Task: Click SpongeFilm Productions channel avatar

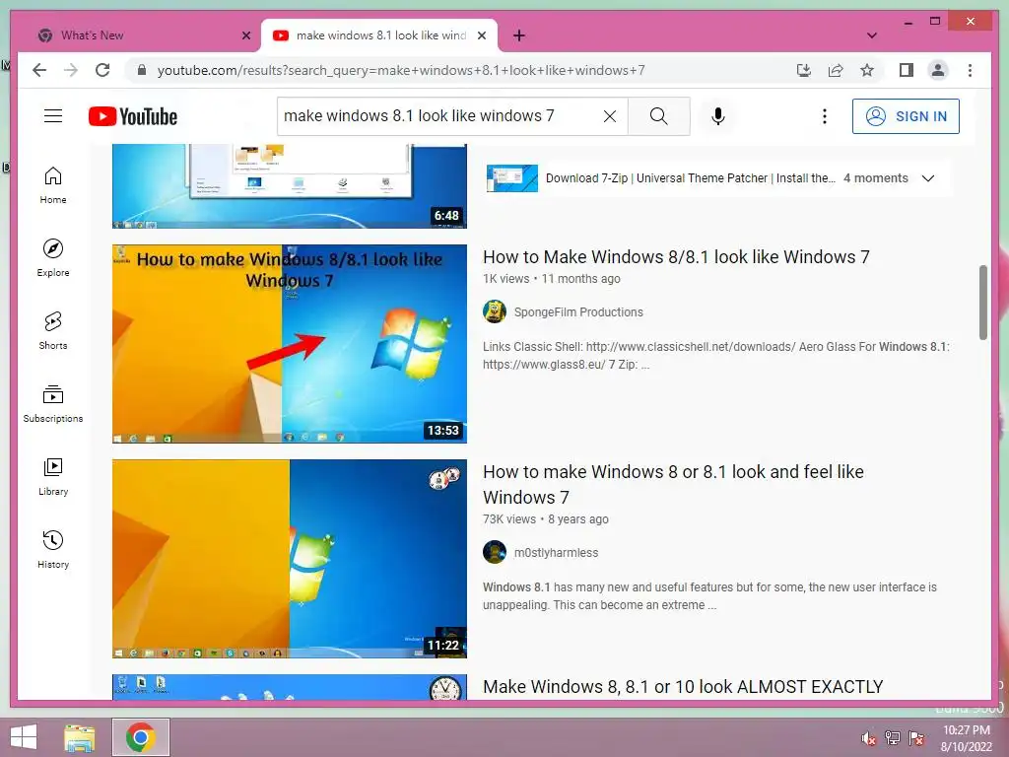Action: pos(495,311)
